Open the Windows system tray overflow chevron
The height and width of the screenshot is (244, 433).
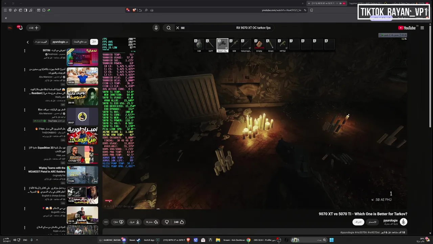coord(37,240)
